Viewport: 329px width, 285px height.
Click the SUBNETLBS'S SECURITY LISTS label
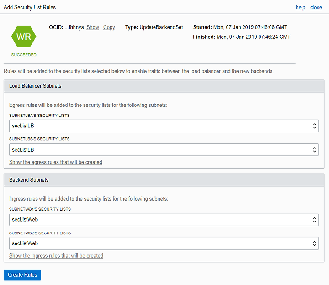tap(39, 139)
